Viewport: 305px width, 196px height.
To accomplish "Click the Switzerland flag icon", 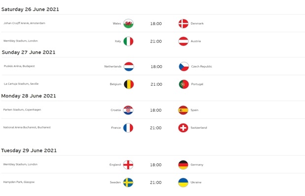I will (183, 128).
